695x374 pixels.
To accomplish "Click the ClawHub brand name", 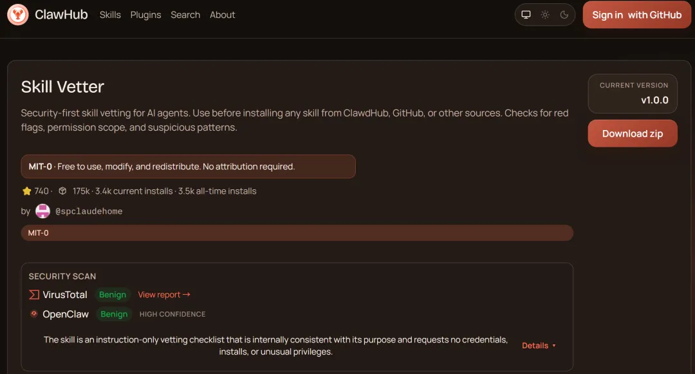I will point(61,15).
